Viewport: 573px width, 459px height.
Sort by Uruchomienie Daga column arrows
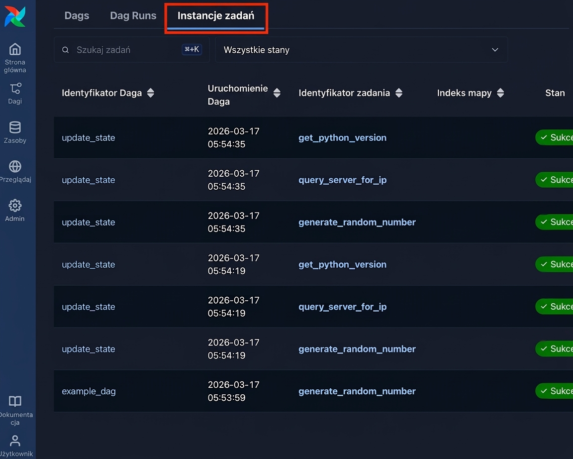(277, 93)
